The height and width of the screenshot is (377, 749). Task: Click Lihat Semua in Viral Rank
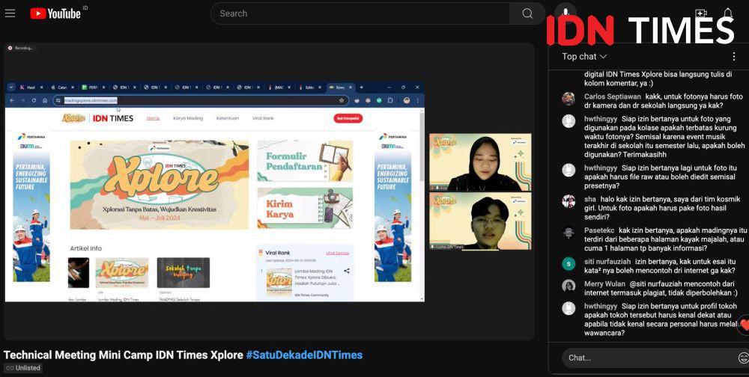click(337, 252)
